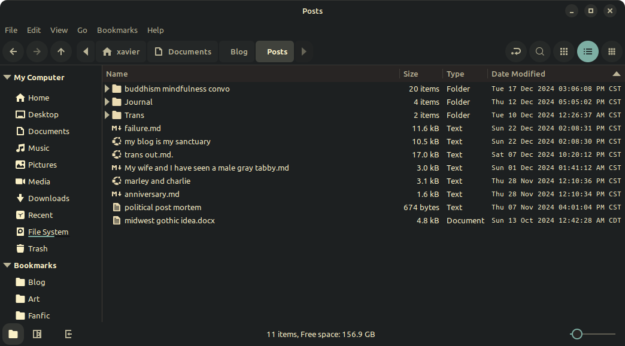Jump to Blog in the path bar
This screenshot has width=625, height=346.
click(x=237, y=51)
